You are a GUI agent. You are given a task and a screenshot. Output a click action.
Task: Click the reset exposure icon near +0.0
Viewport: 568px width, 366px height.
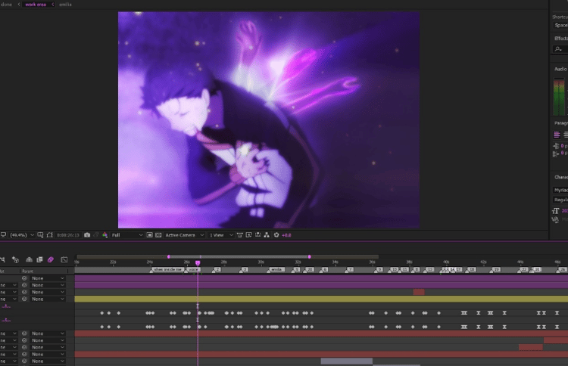click(x=276, y=235)
